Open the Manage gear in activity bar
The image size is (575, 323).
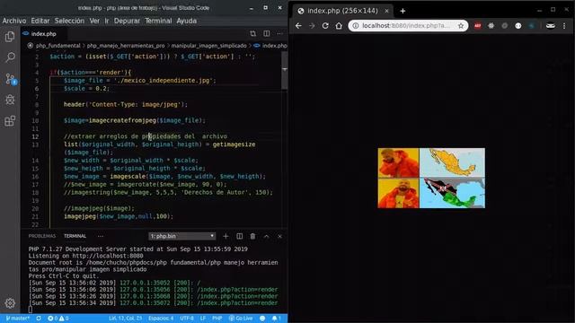(10, 303)
